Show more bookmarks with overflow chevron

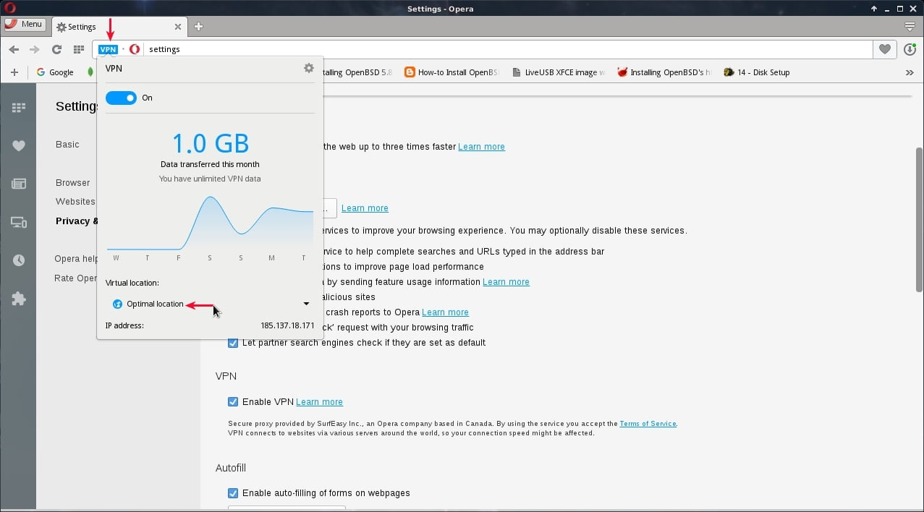coord(910,72)
